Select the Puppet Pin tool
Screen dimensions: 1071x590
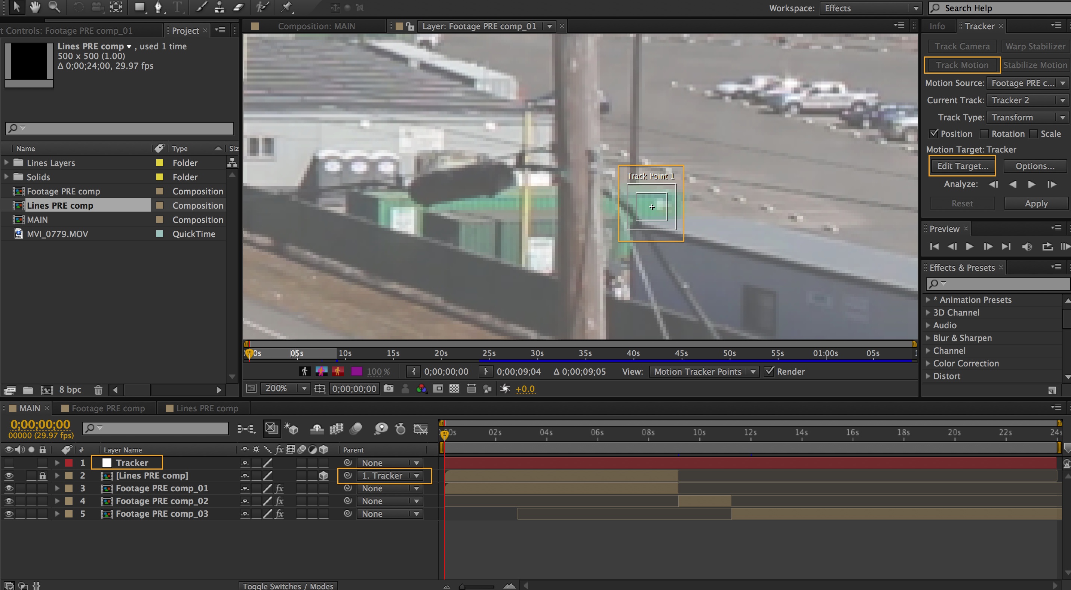pyautogui.click(x=286, y=7)
